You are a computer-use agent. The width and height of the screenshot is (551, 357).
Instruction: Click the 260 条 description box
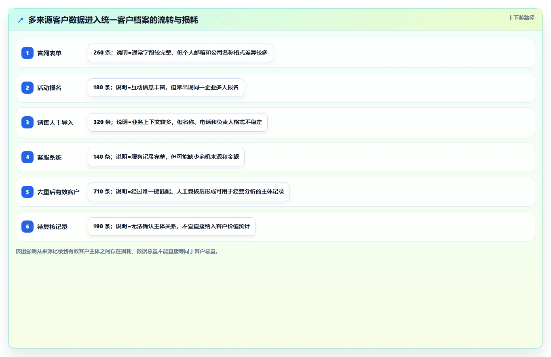(x=180, y=53)
